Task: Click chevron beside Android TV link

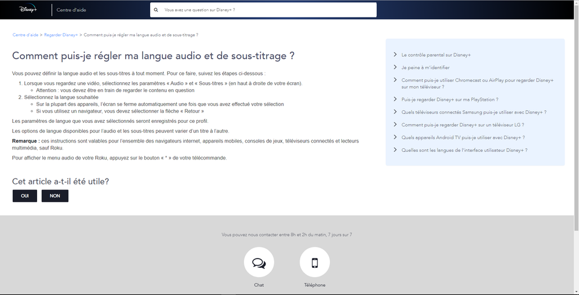Action: click(395, 137)
